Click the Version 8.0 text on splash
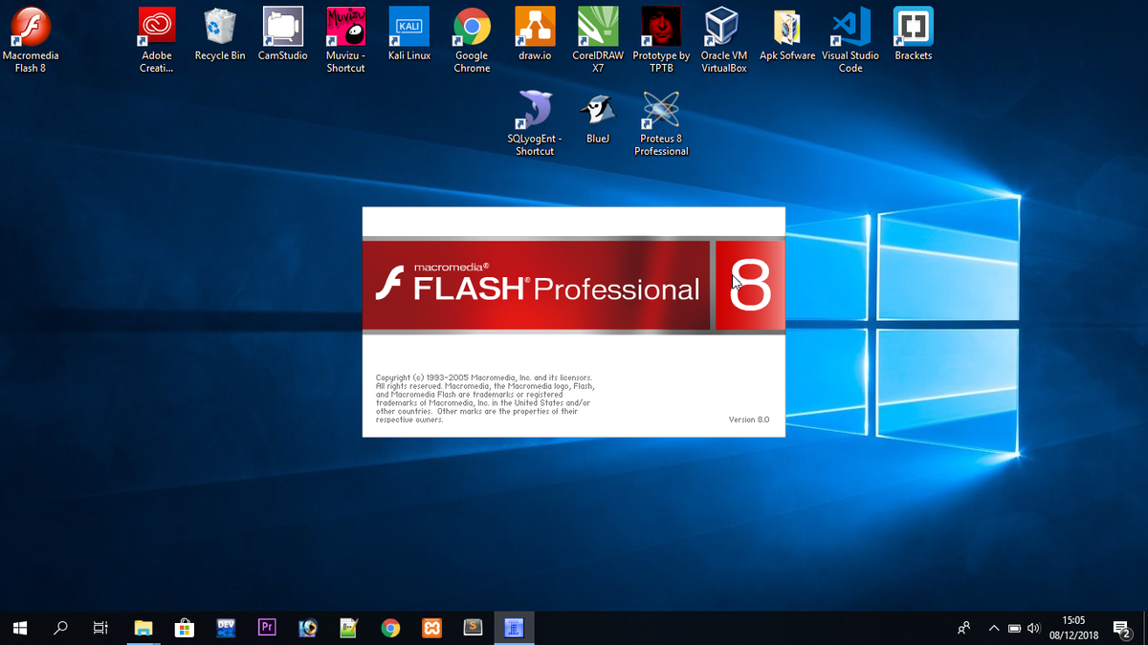Viewport: 1148px width, 645px height. point(748,419)
